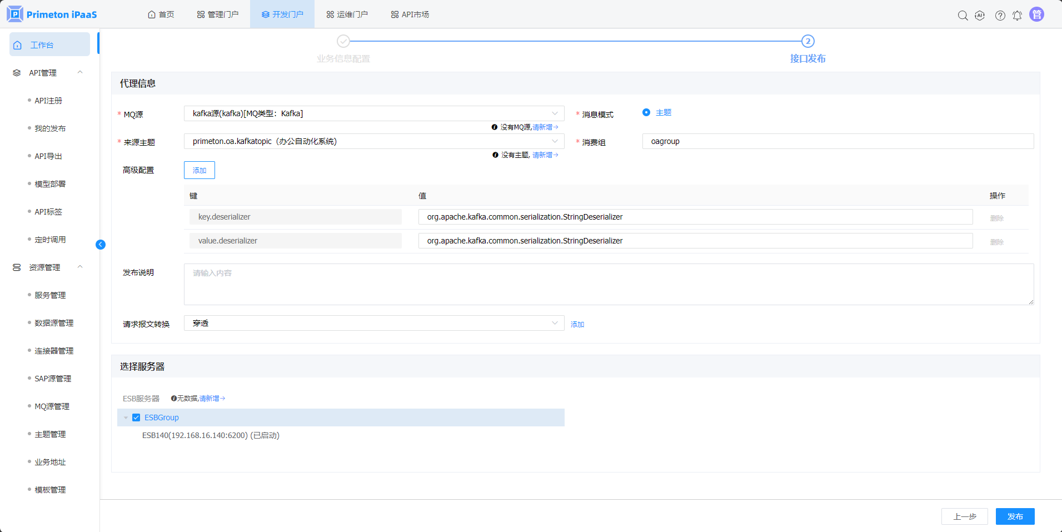Image resolution: width=1062 pixels, height=532 pixels.
Task: Click the 发布说明 text area
Action: (608, 284)
